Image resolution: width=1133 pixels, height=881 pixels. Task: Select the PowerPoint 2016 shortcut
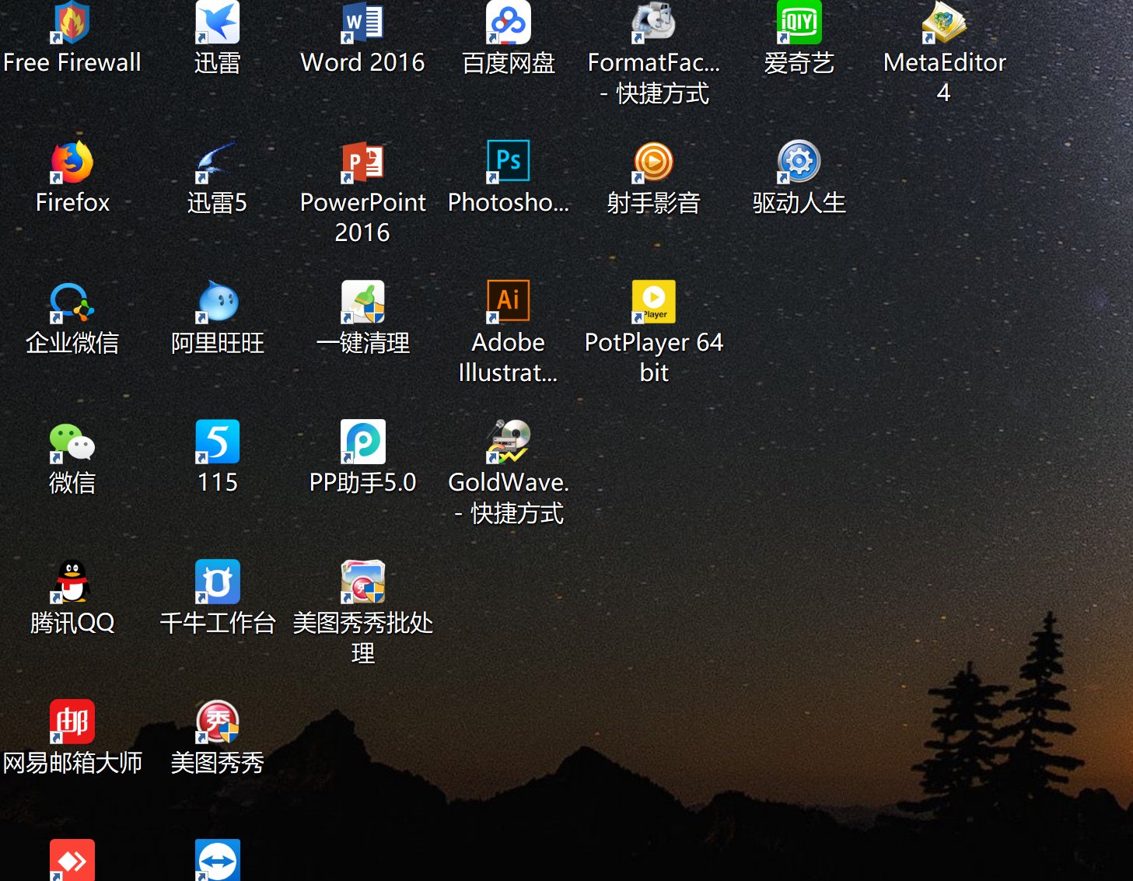point(362,163)
